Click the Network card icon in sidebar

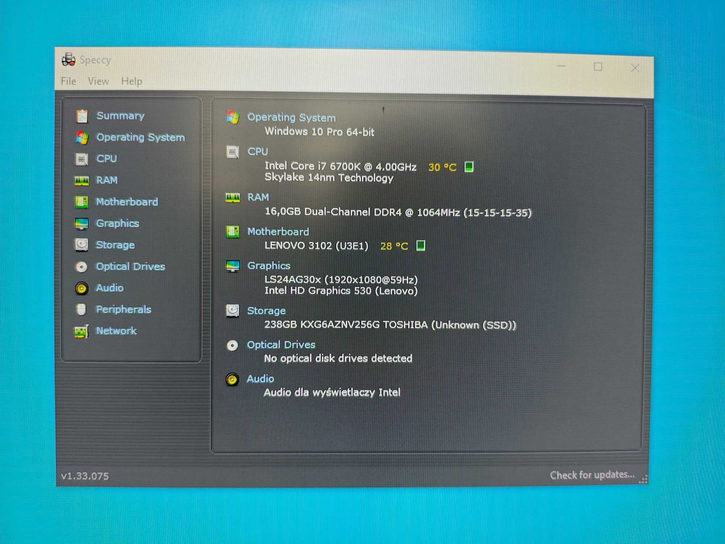(82, 331)
